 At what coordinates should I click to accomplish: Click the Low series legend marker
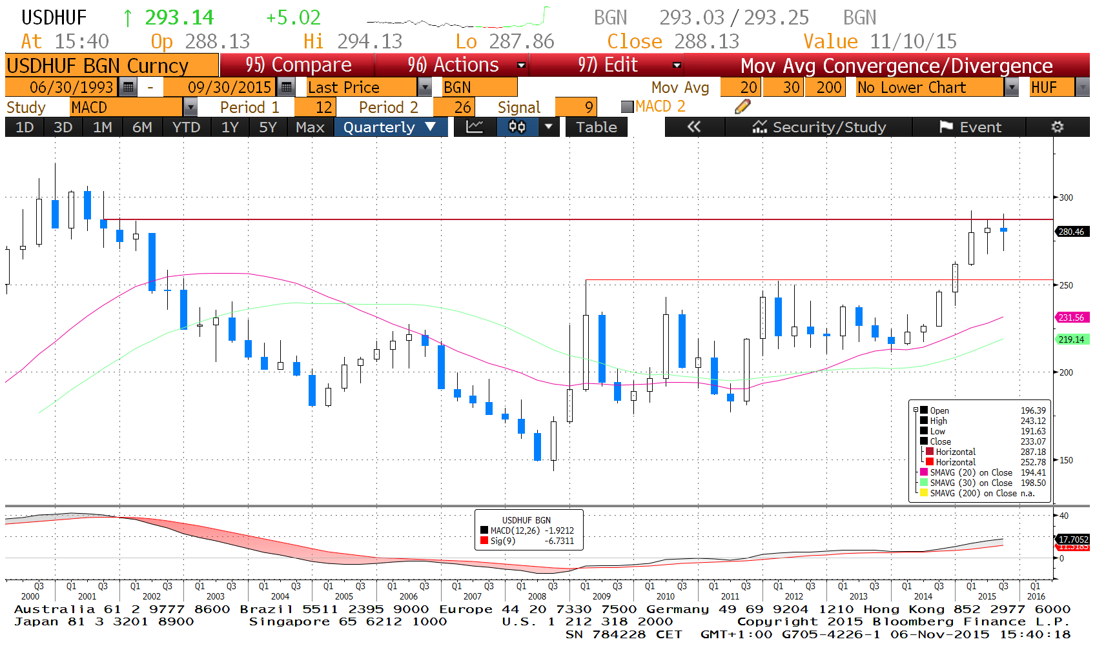pyautogui.click(x=924, y=431)
